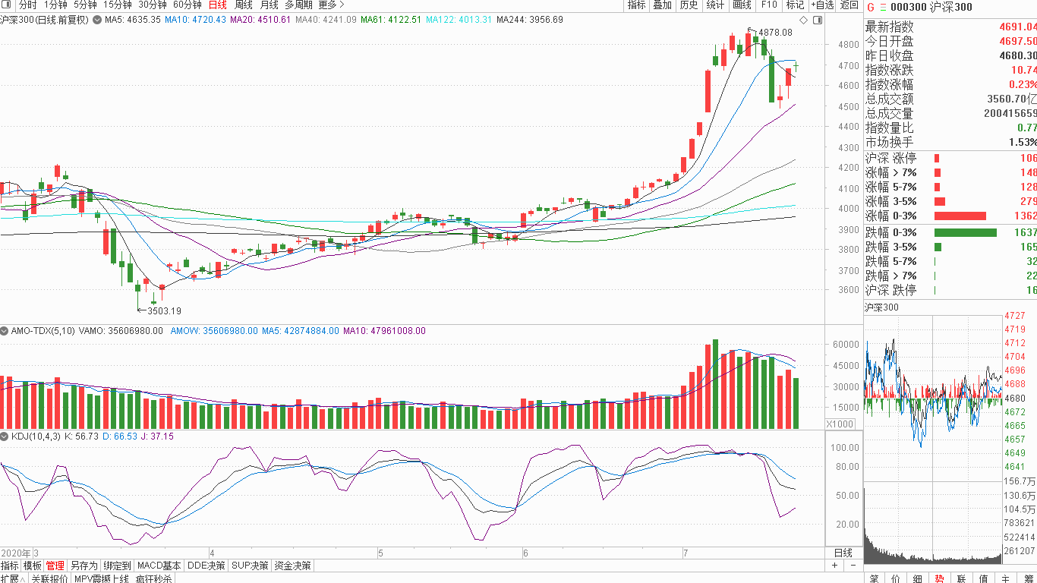Click the 4878.08 high price label
This screenshot has width=1037, height=583.
775,33
